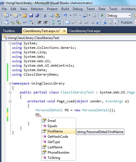Screen dimensions: 136x162
Task: Click the Save All icon
Action: [x=37, y=16]
